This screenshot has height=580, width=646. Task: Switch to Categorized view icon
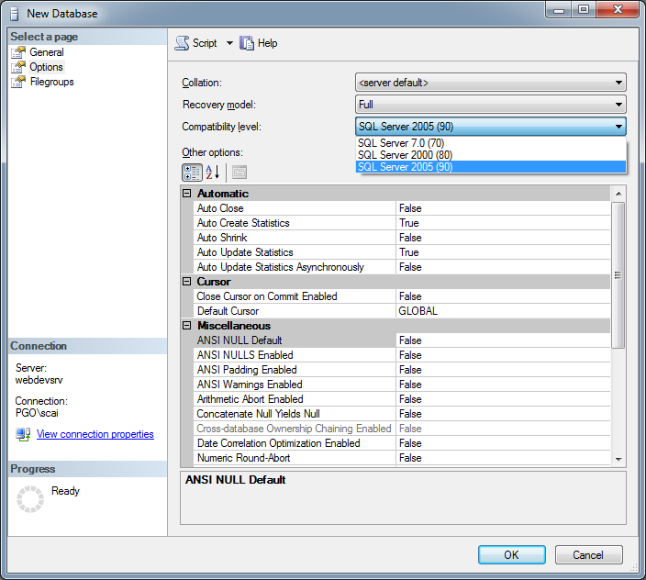(x=192, y=173)
